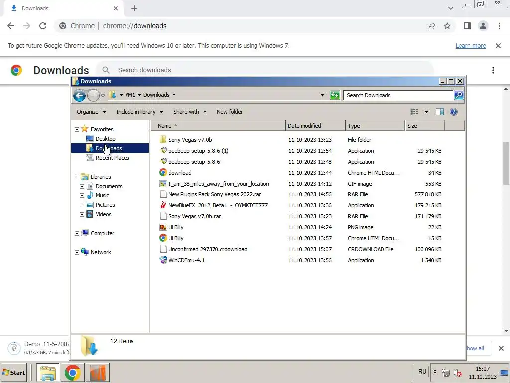The width and height of the screenshot is (510, 383).
Task: Click the Search Downloads input field
Action: pyautogui.click(x=398, y=95)
